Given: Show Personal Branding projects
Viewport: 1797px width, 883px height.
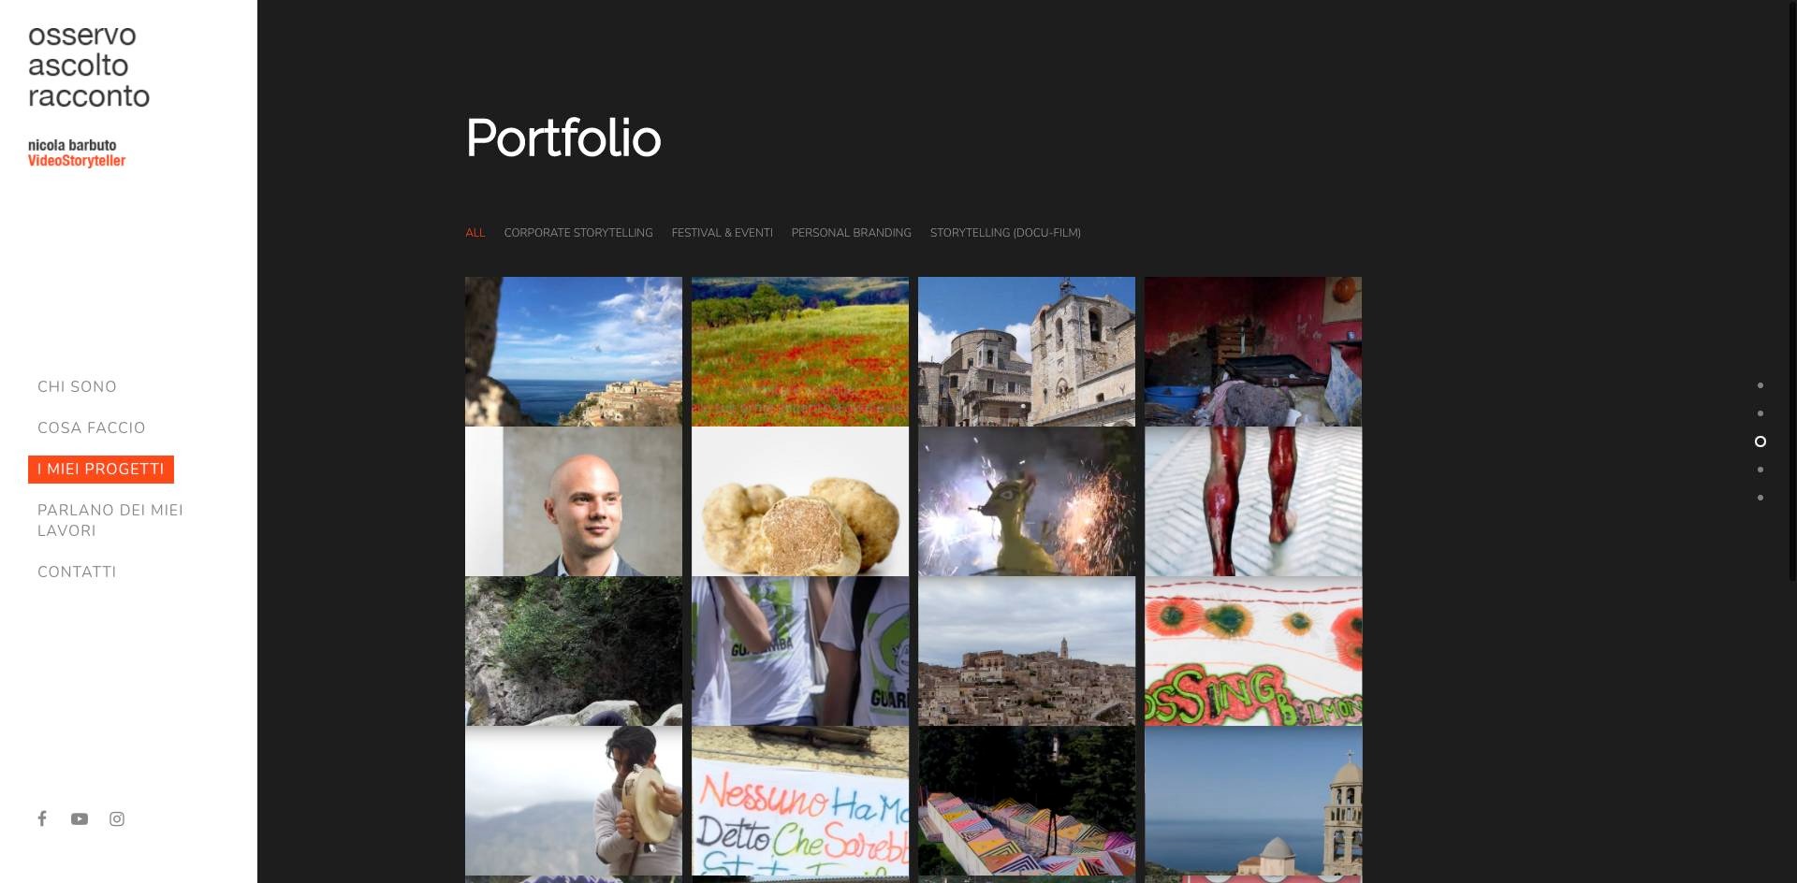Looking at the screenshot, I should (x=851, y=233).
